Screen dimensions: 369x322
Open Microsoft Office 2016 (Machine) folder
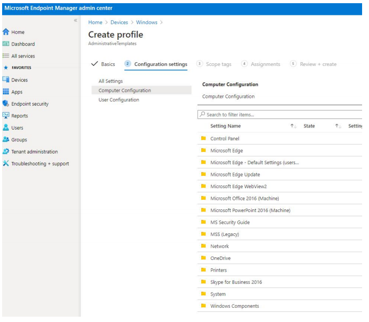click(x=280, y=198)
